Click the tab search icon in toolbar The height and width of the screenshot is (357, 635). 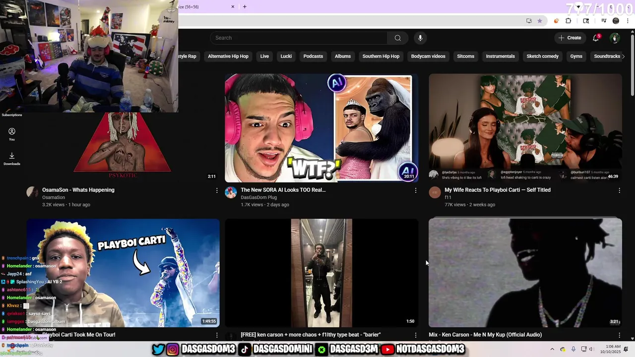(586, 21)
